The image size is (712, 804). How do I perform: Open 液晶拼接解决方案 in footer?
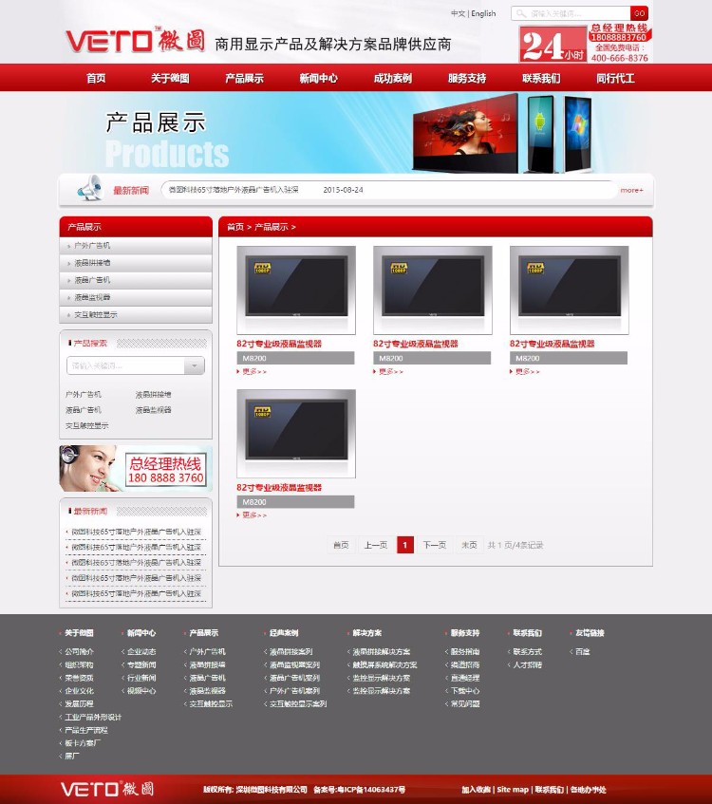[381, 652]
